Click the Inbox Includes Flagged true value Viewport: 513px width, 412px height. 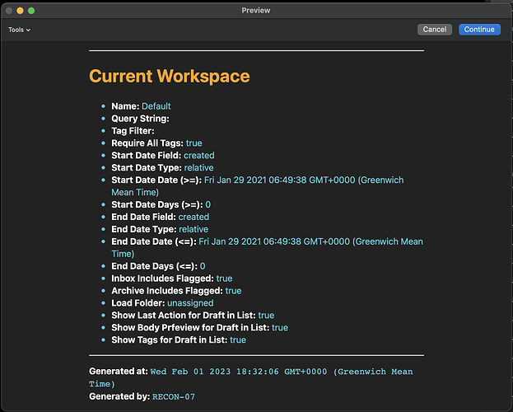click(x=224, y=279)
